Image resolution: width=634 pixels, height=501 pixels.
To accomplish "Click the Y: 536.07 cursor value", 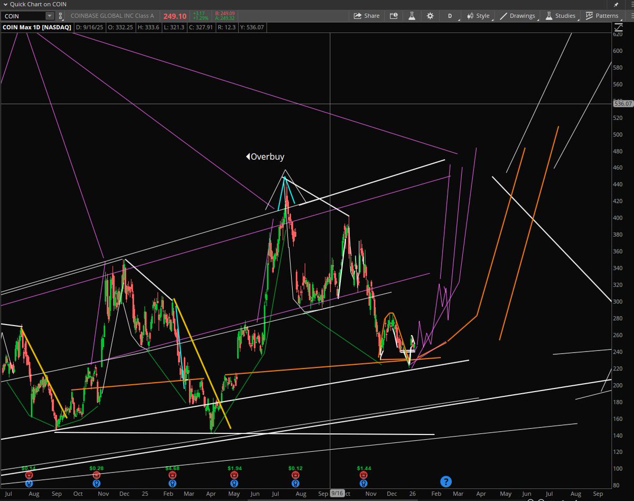I will coord(253,27).
